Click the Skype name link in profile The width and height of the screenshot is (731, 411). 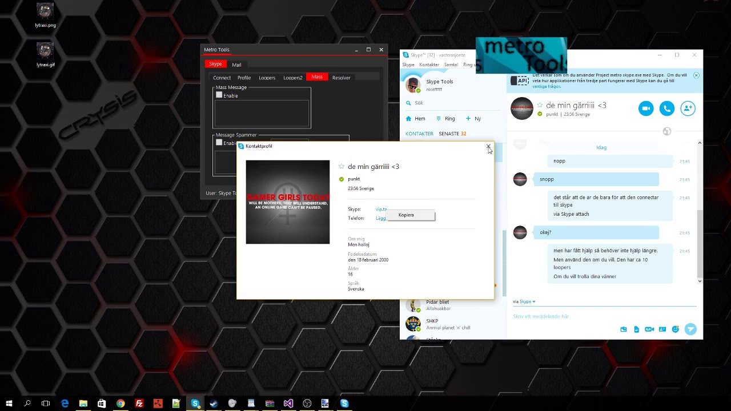point(381,209)
